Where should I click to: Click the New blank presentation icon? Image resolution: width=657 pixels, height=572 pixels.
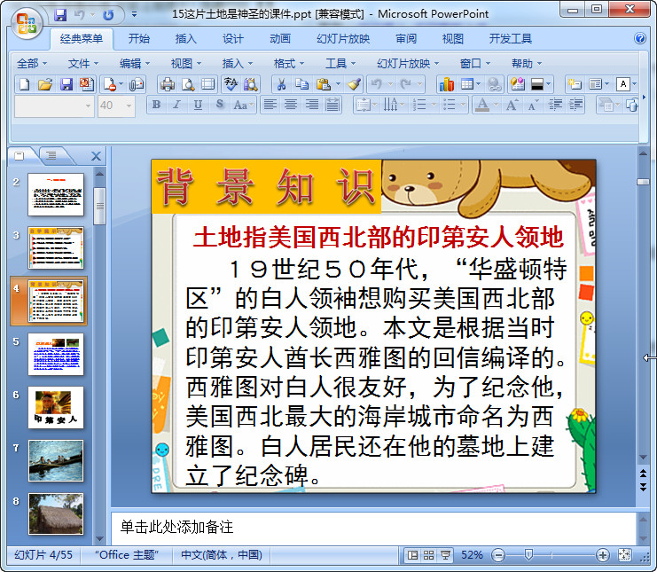(24, 84)
